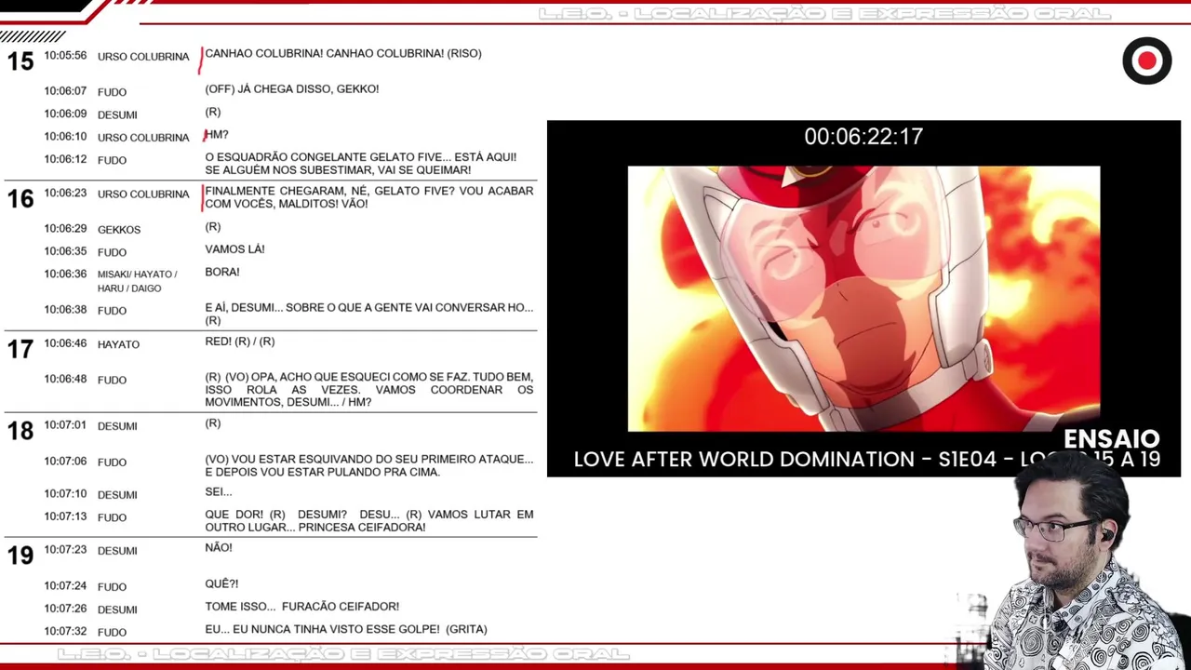1191x670 pixels.
Task: Select character name GEKKOS
Action: tap(119, 230)
